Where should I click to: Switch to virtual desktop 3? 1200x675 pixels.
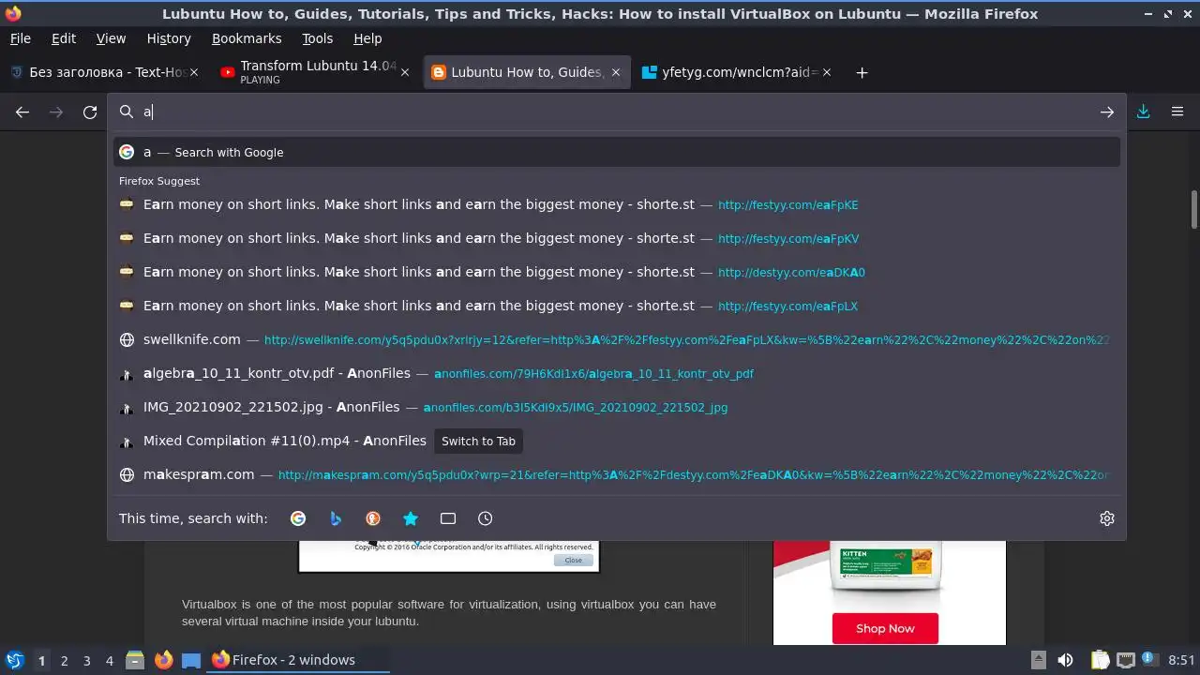click(x=87, y=660)
